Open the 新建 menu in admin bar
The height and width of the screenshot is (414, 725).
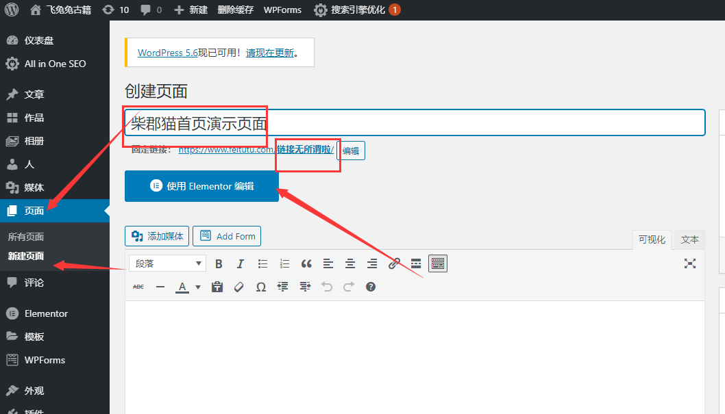(x=191, y=10)
